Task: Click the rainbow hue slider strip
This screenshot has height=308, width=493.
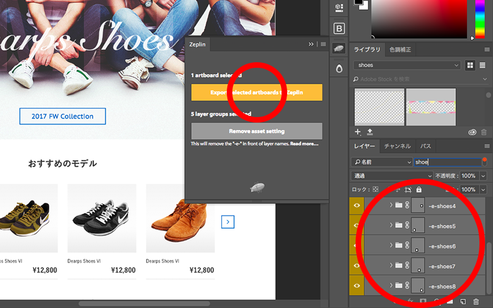Action: click(479, 18)
